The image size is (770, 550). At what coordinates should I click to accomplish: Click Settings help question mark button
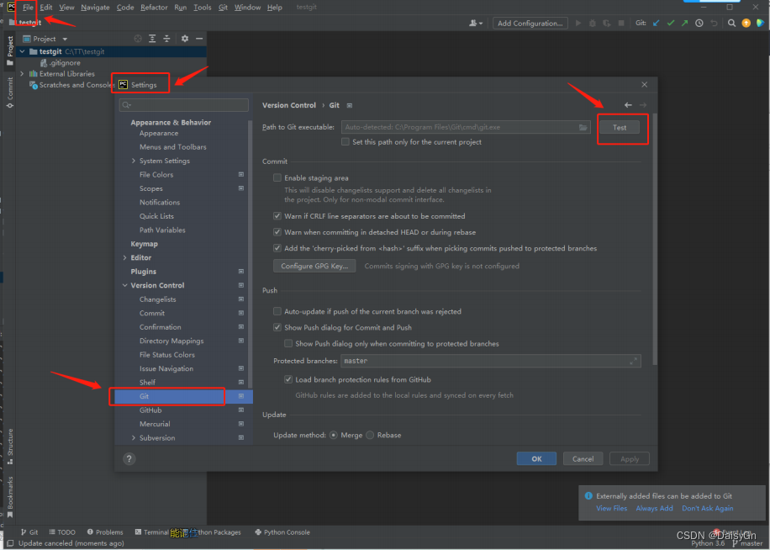pyautogui.click(x=129, y=458)
